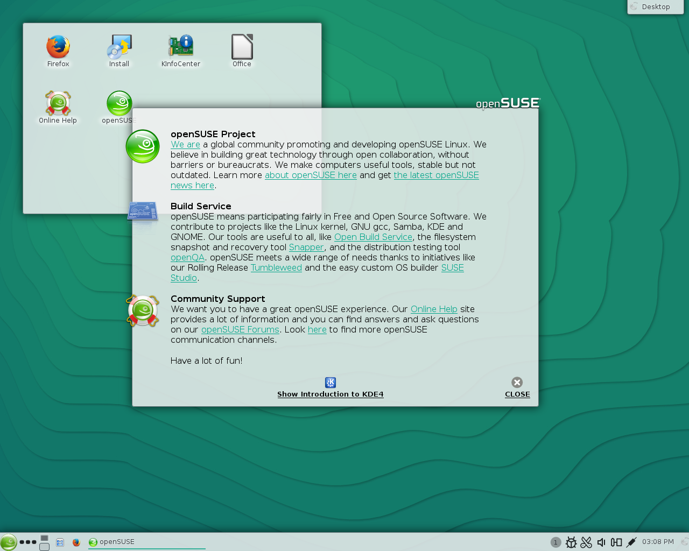Click the 'Build Service' heading
The height and width of the screenshot is (551, 689).
tap(201, 206)
